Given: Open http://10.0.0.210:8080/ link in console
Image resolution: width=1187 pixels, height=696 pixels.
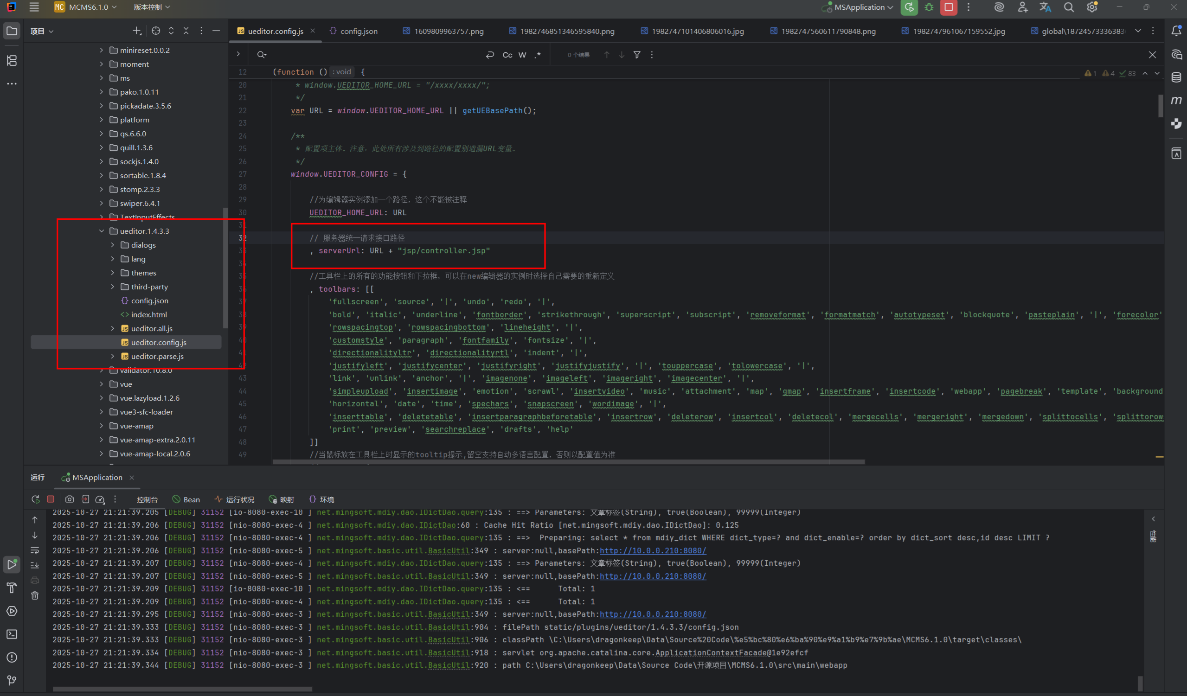Looking at the screenshot, I should coord(652,550).
